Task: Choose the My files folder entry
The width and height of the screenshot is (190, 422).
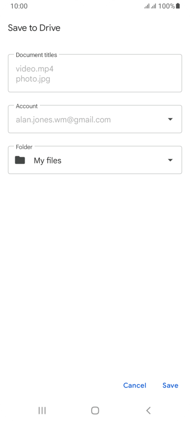Action: 95,160
